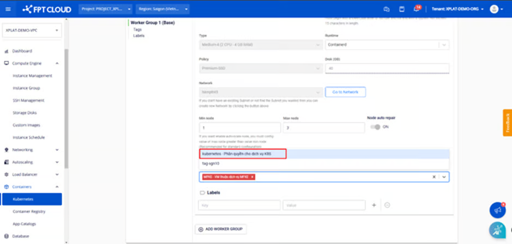Clear all selected tags with X icon
Screen dimensions: 512x244
(434, 177)
